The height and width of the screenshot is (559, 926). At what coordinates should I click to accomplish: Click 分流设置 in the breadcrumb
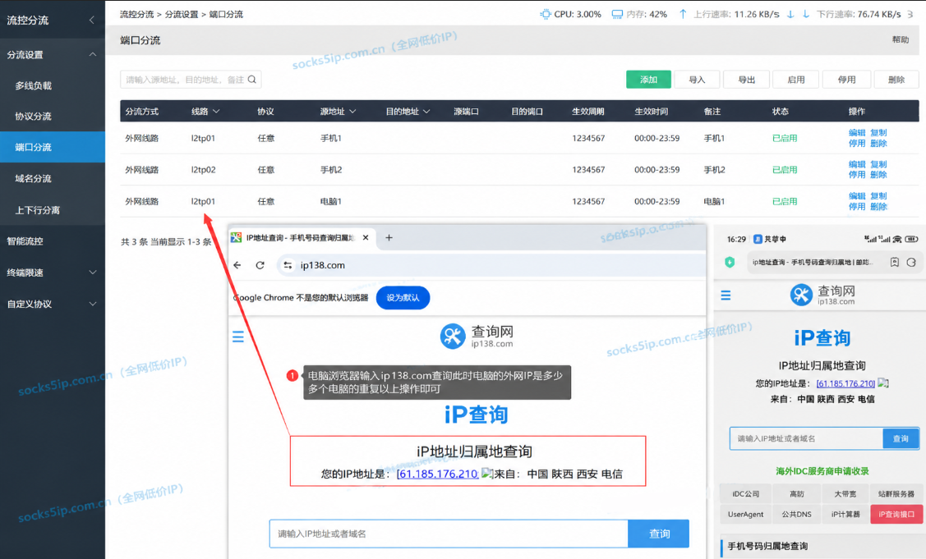[x=182, y=14]
